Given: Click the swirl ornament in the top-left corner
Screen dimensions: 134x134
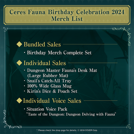Looking at the screenshot, I should [x=5, y=29].
